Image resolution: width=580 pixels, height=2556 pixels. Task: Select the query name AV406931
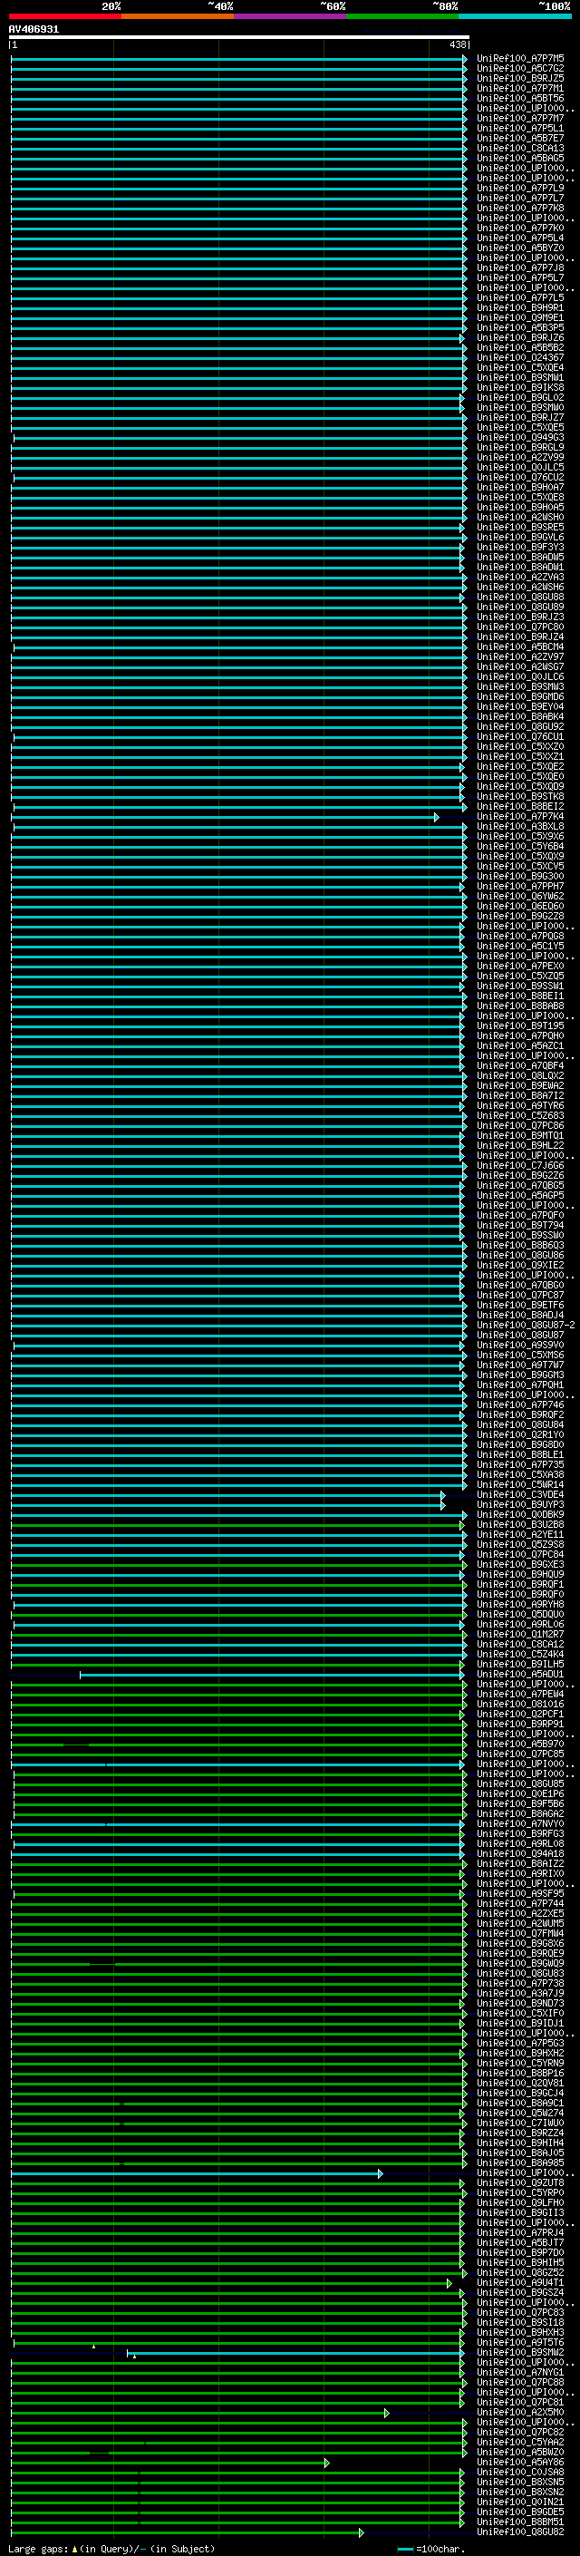click(34, 30)
